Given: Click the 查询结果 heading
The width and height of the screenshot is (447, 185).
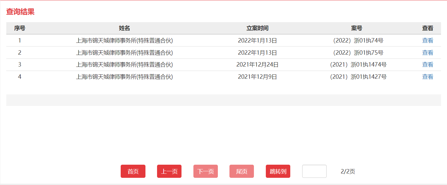Looking at the screenshot, I should (x=20, y=12).
